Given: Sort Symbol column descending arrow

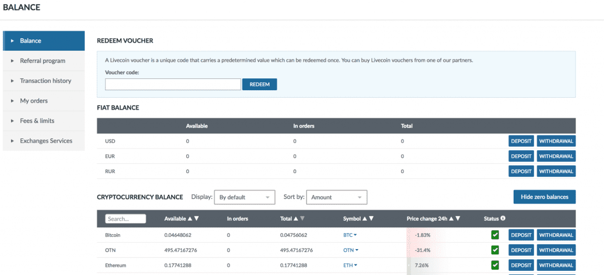Looking at the screenshot, I should 372,218.
